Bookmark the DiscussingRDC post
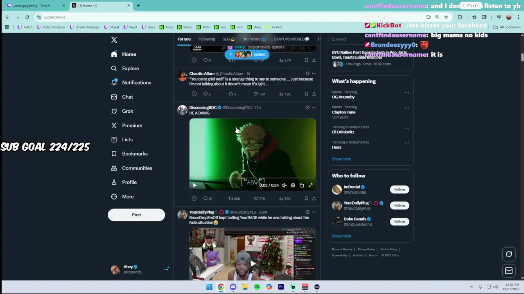Screen dimensions: 524x294 click(x=306, y=198)
